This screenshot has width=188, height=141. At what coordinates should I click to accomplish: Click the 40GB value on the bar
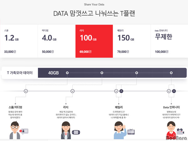tap(53, 73)
